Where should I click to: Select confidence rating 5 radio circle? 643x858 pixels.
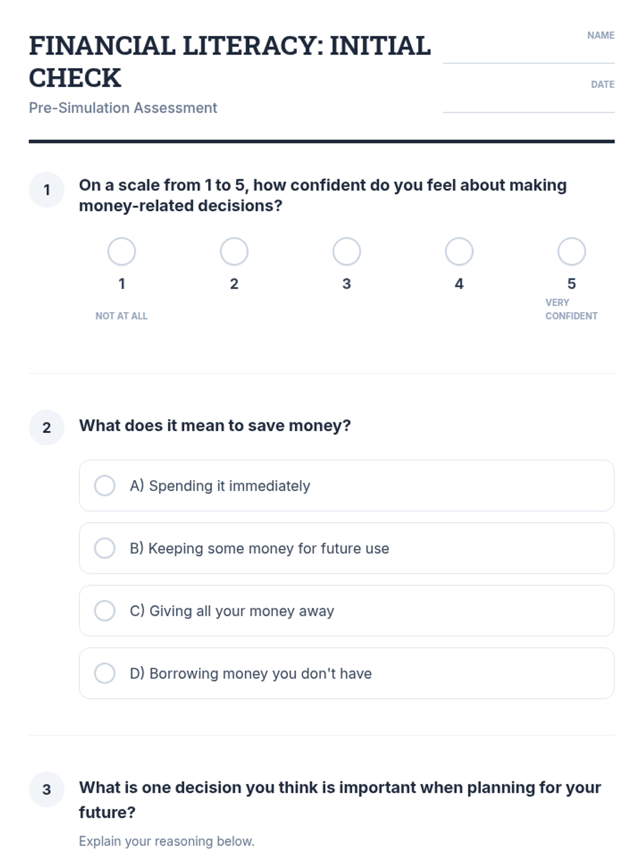pyautogui.click(x=572, y=252)
